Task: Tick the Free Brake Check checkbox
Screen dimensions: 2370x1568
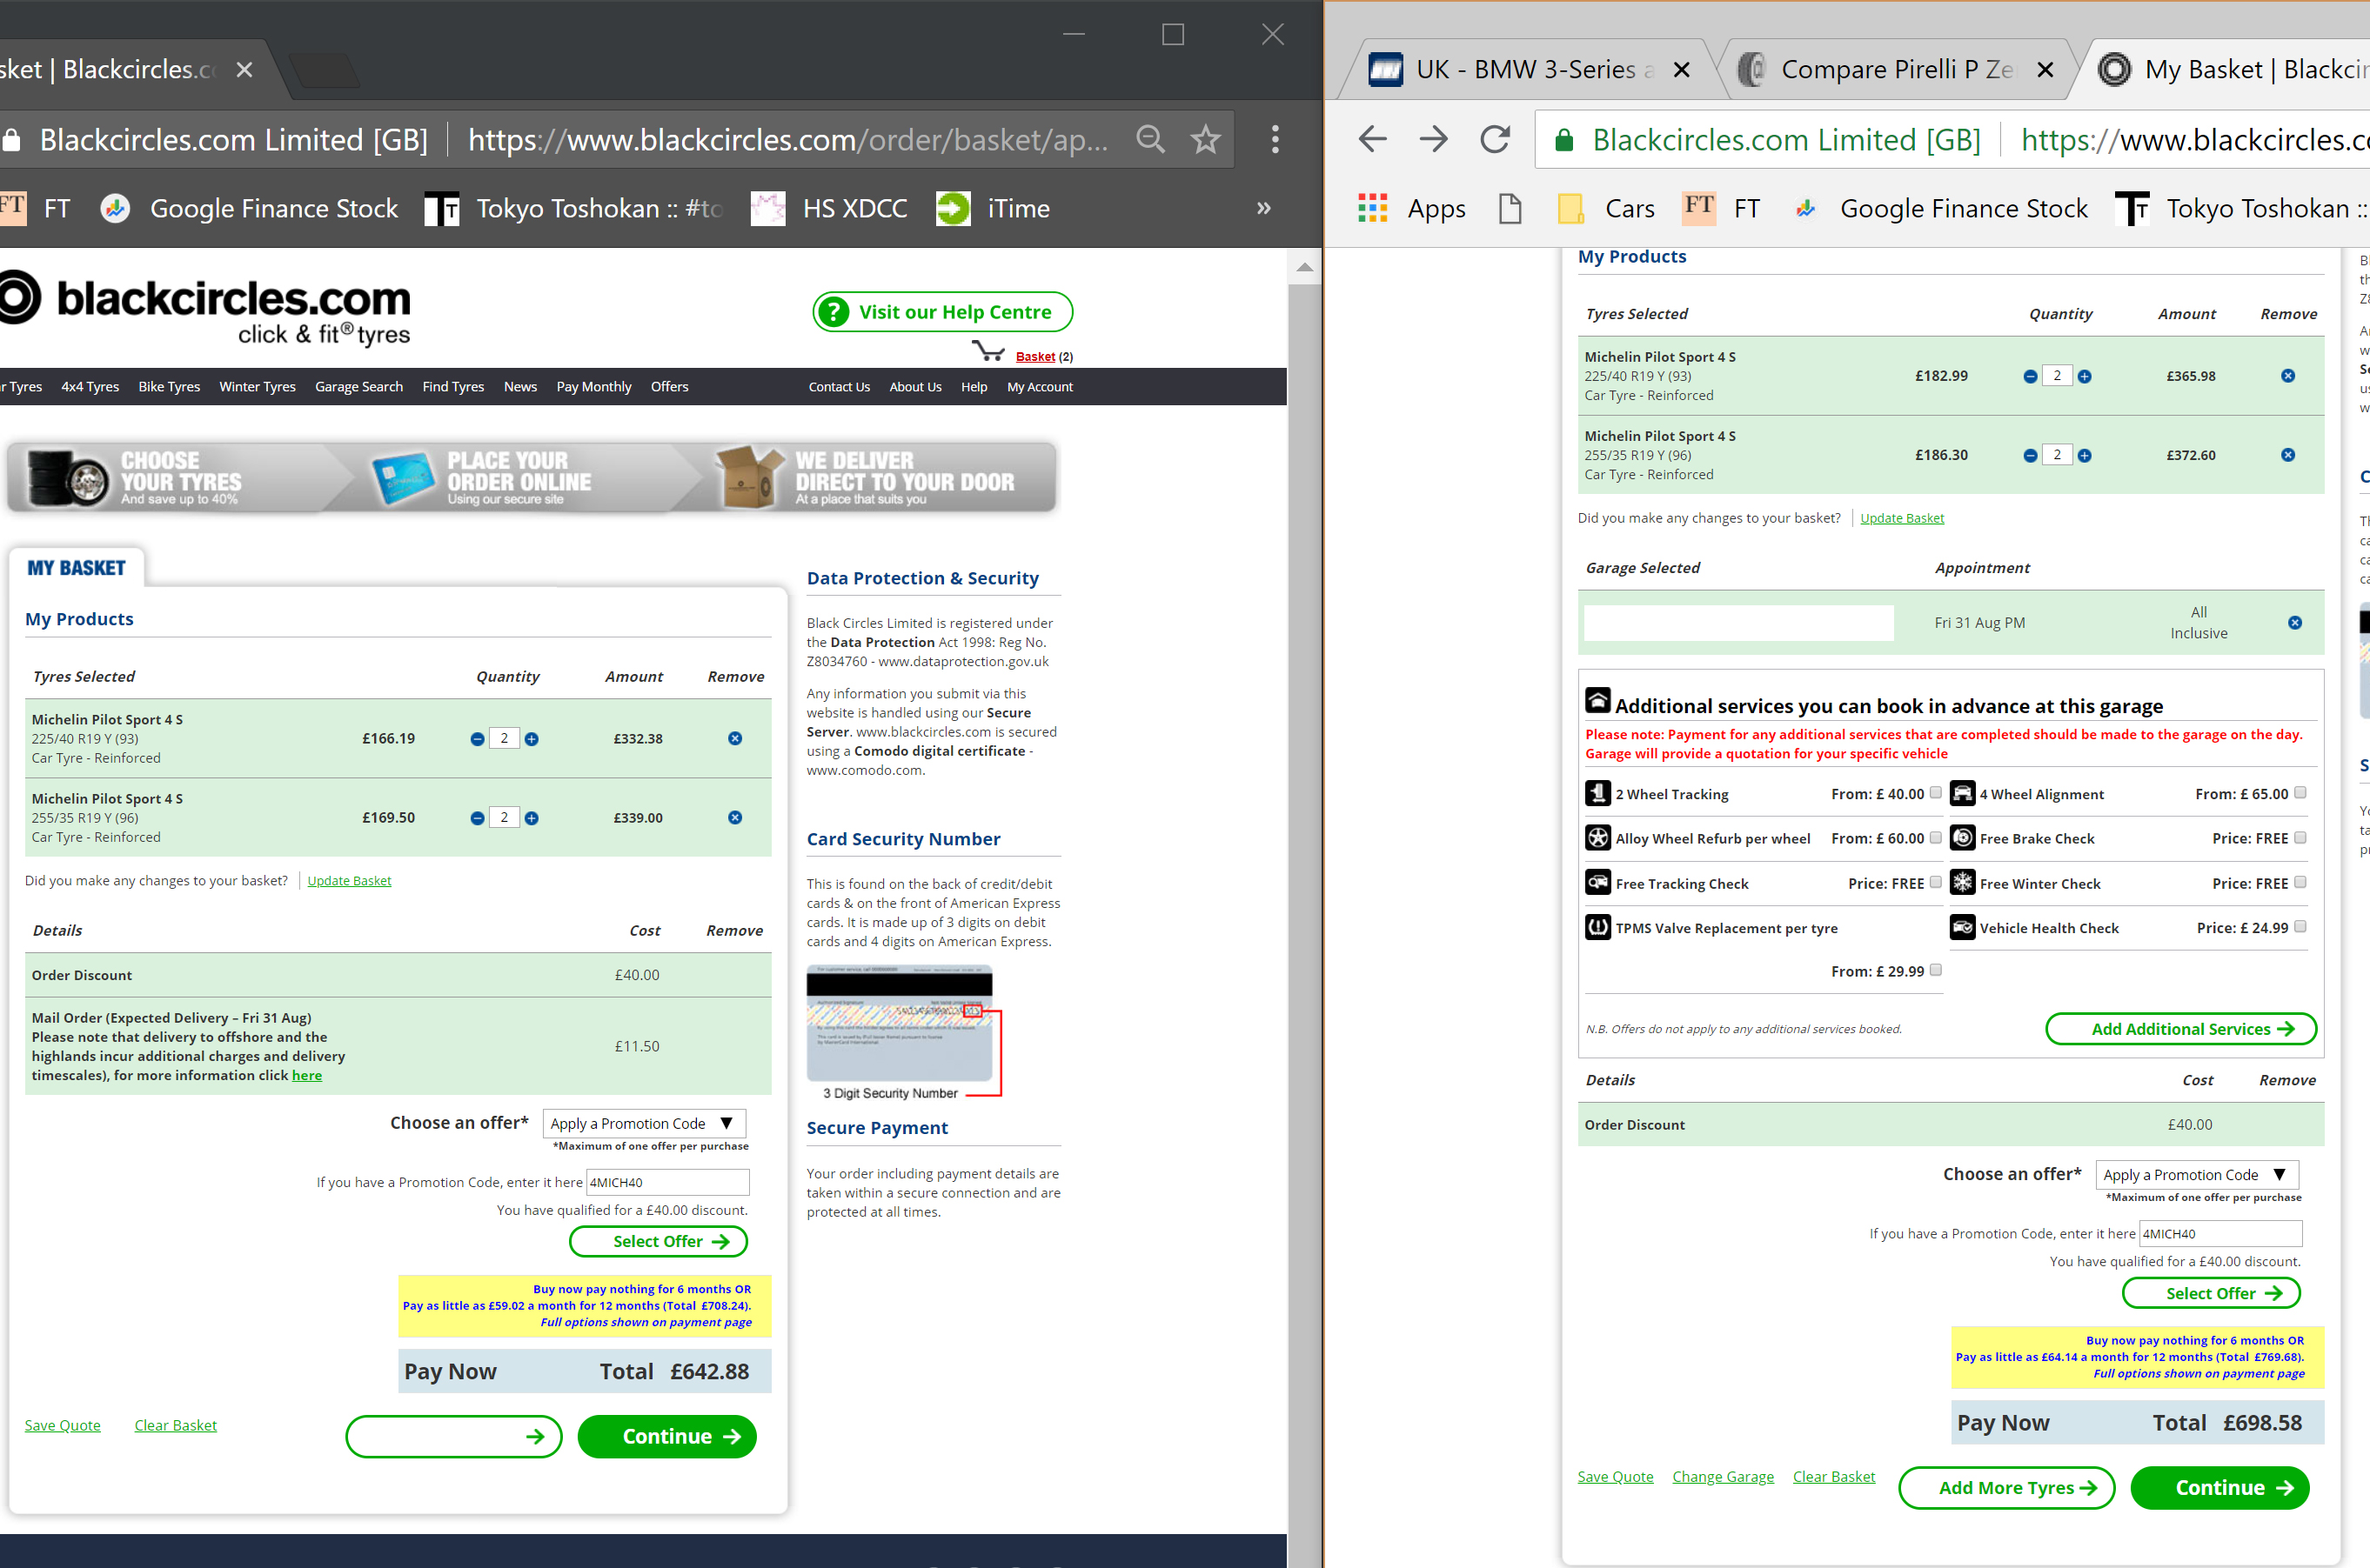Action: coord(2300,838)
